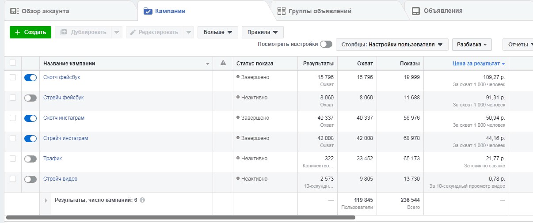Click the plus icon on Создать
Screen dimensions: 533x223
18,32
